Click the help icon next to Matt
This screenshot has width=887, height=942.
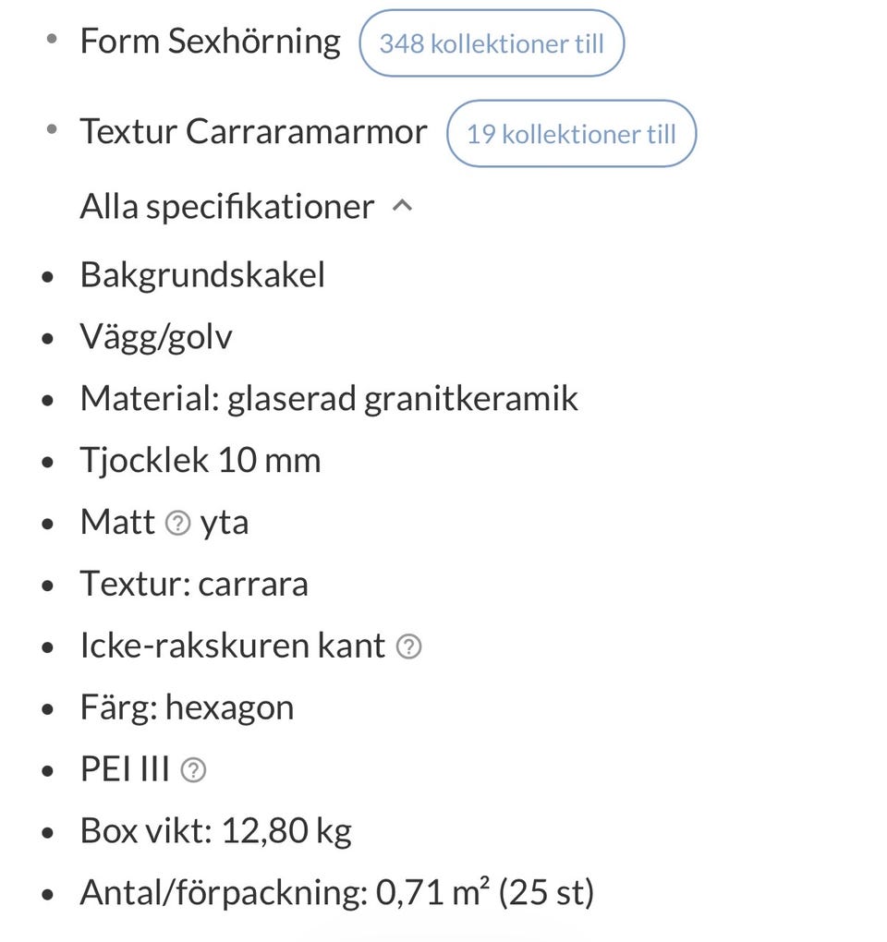coord(177,524)
